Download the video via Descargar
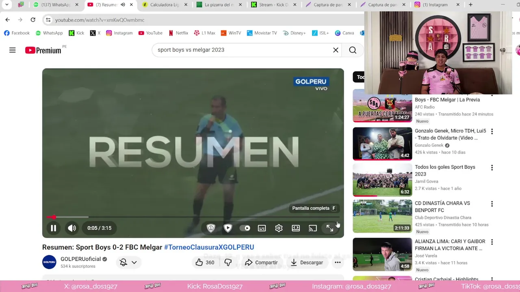 pyautogui.click(x=307, y=262)
